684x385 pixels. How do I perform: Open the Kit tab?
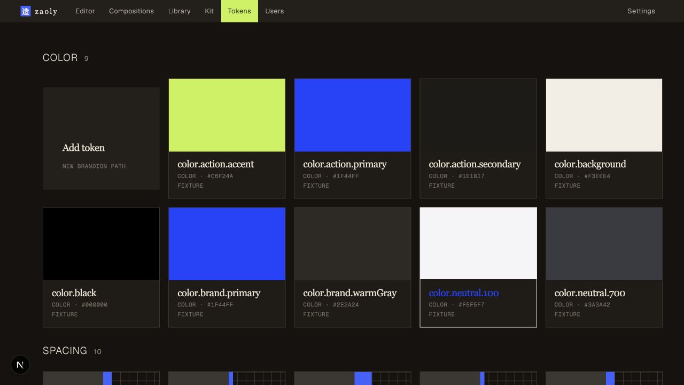point(209,11)
